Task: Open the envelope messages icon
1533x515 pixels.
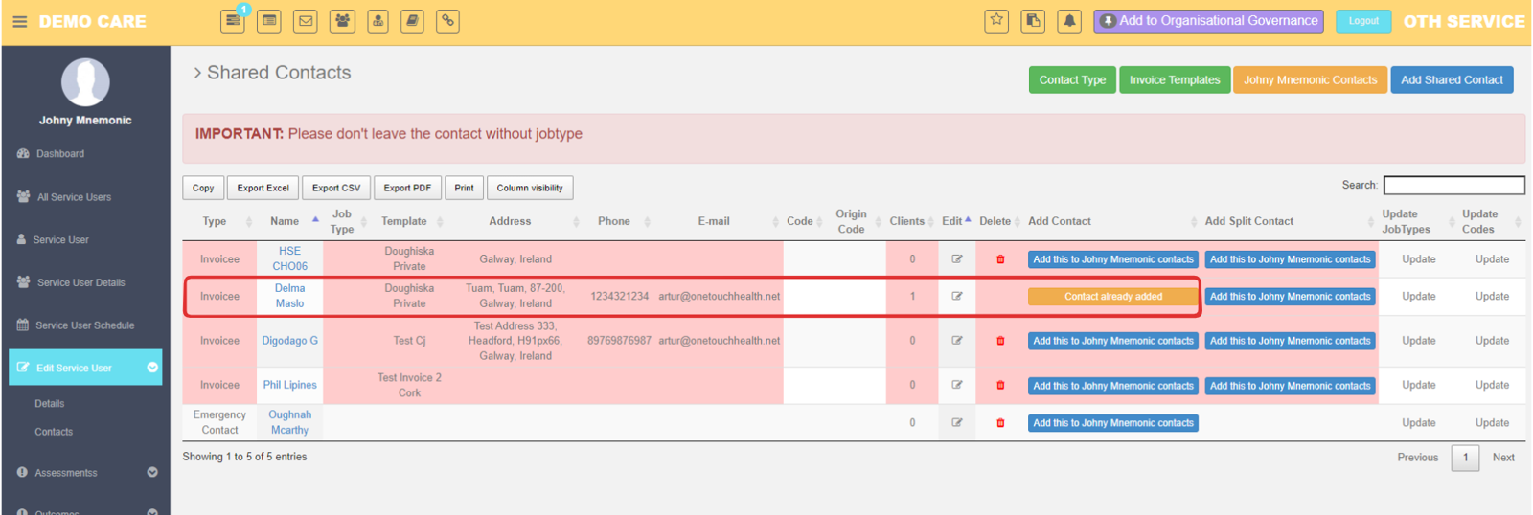Action: point(306,20)
